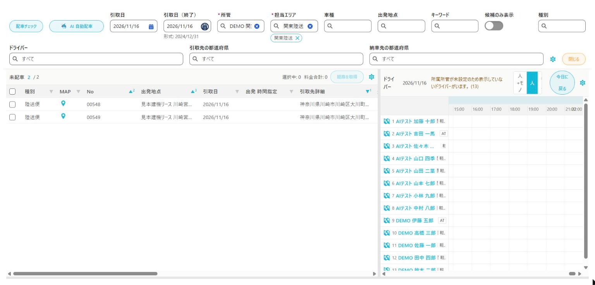Open filter settings gear beside 閉じる
The image size is (595, 285).
pos(552,59)
